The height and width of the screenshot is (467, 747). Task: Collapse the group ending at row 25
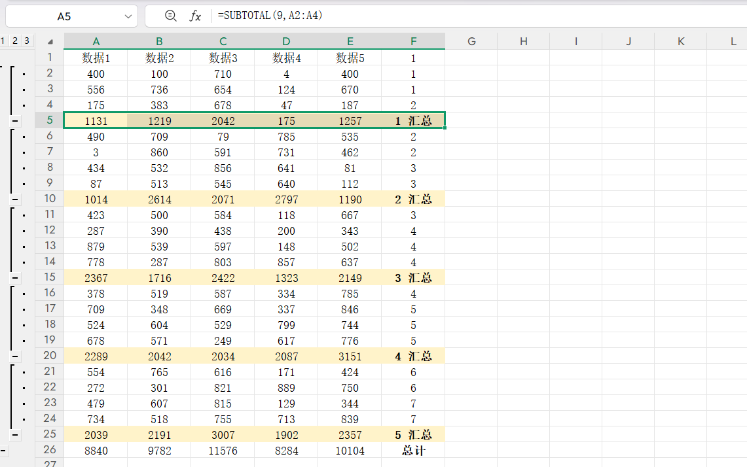pyautogui.click(x=15, y=435)
